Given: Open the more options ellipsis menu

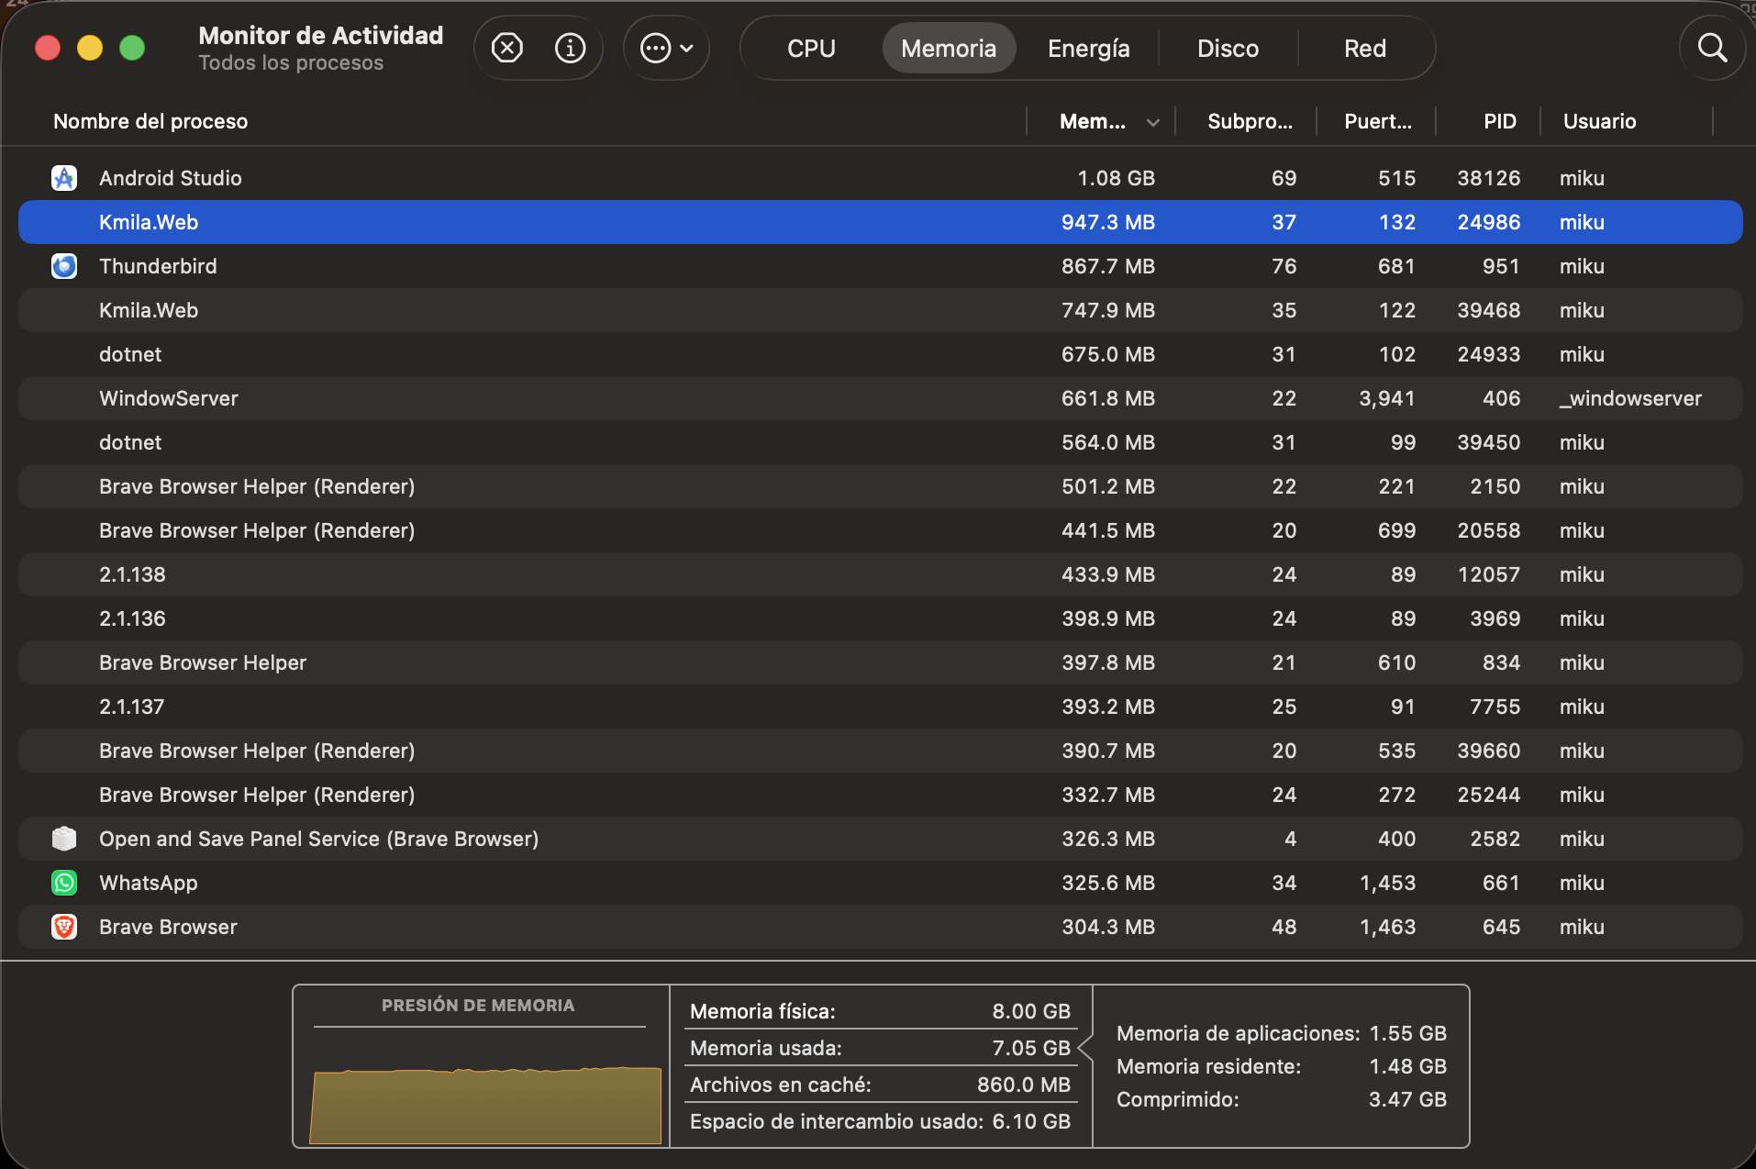Looking at the screenshot, I should [x=666, y=48].
